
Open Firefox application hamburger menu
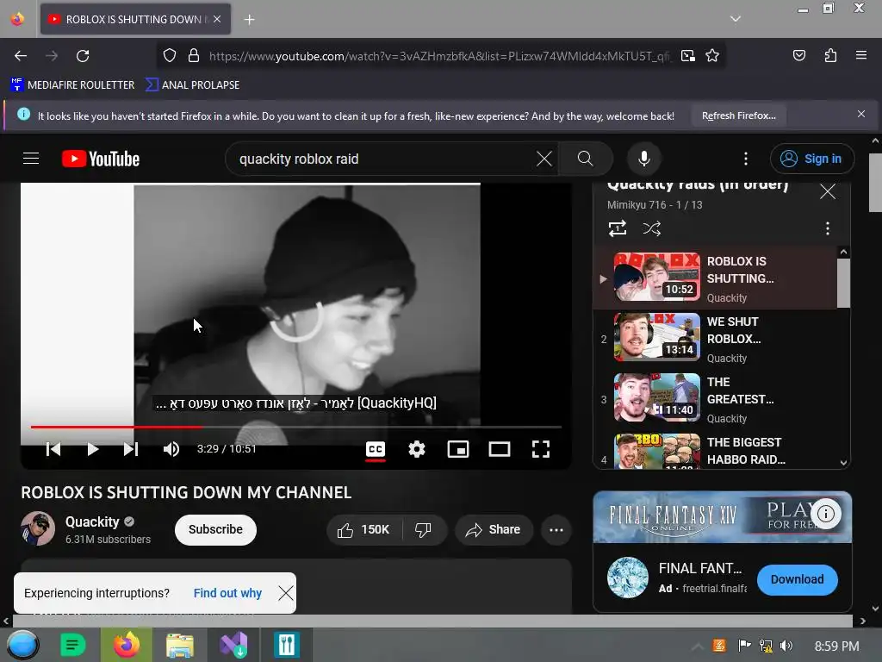[x=860, y=56]
